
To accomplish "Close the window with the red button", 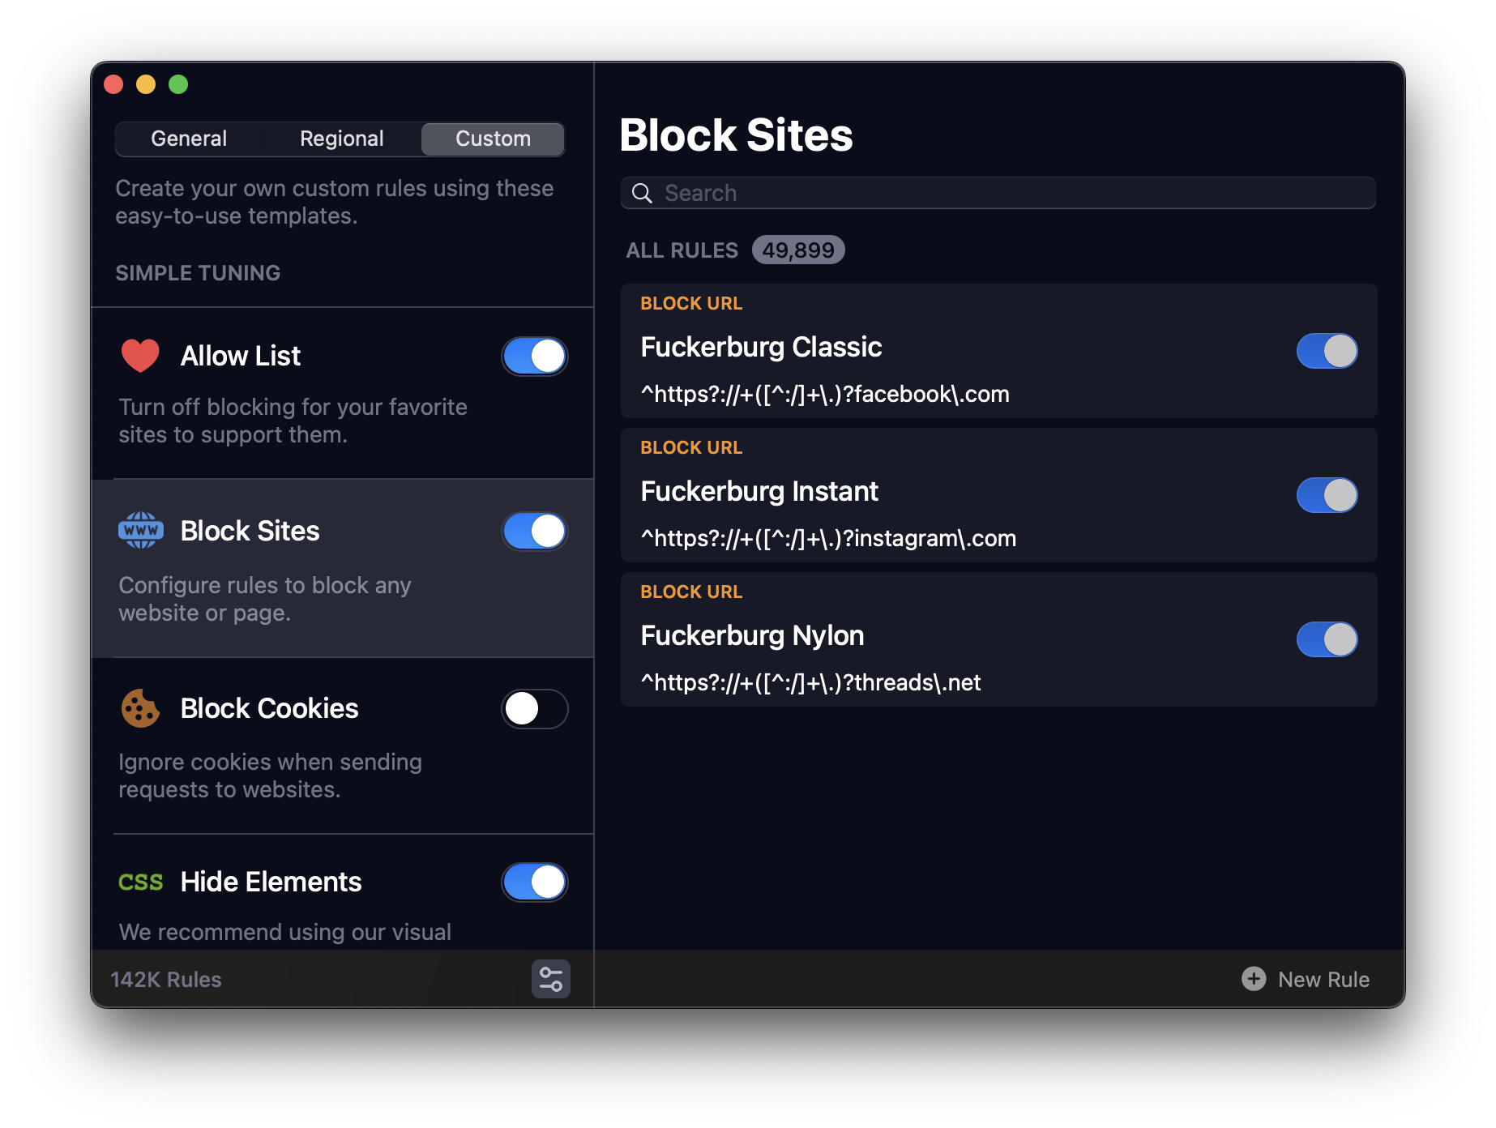I will coord(113,84).
